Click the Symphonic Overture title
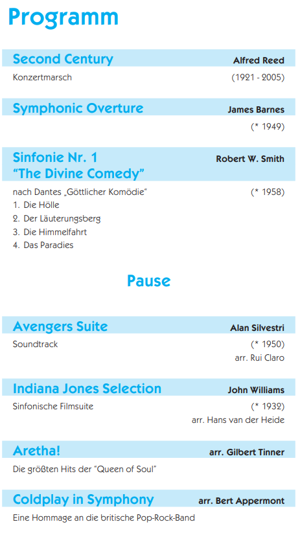The width and height of the screenshot is (300, 533). pyautogui.click(x=78, y=108)
